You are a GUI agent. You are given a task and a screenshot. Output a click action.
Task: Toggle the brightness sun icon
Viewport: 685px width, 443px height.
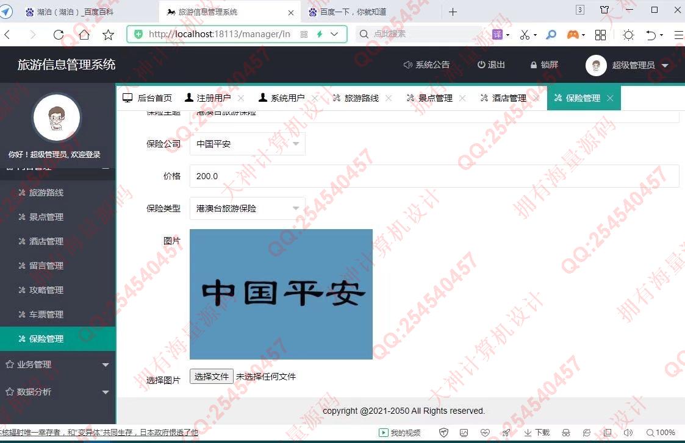[628, 35]
